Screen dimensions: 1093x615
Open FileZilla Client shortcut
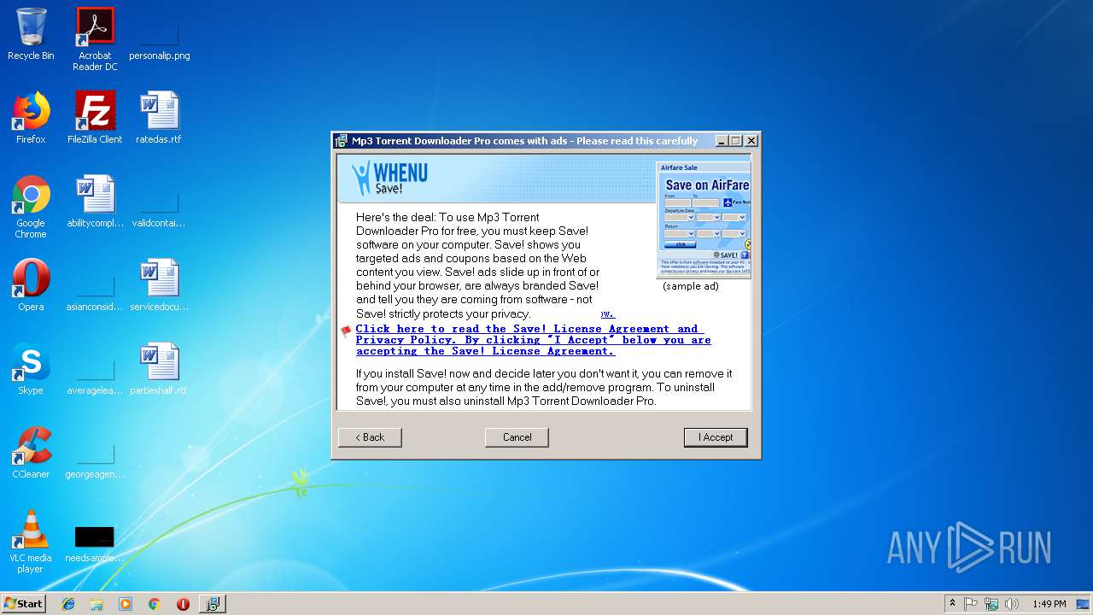[95, 118]
